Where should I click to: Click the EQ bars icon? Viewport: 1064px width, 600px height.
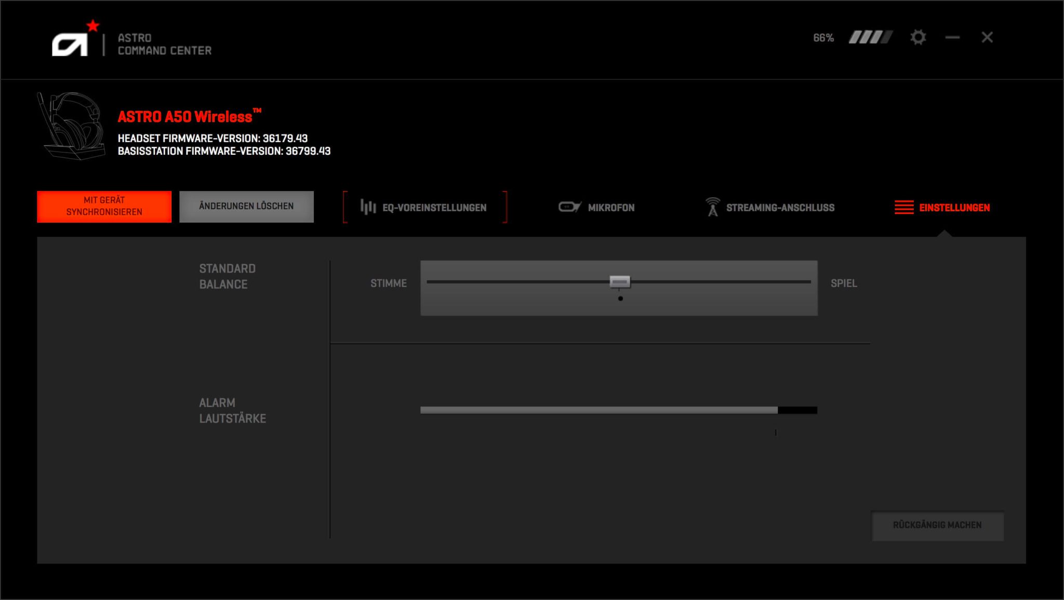pyautogui.click(x=368, y=207)
